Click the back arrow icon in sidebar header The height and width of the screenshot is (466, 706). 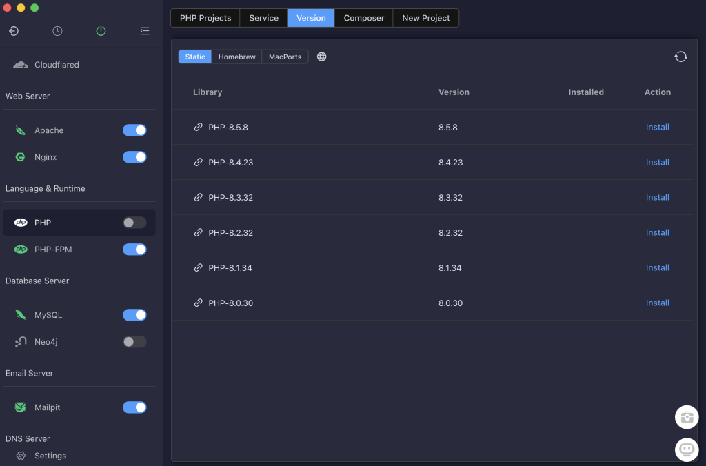click(x=14, y=31)
